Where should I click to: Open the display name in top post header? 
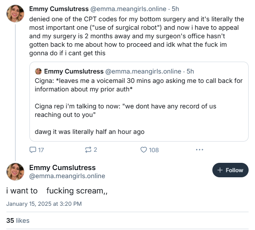click(x=59, y=9)
